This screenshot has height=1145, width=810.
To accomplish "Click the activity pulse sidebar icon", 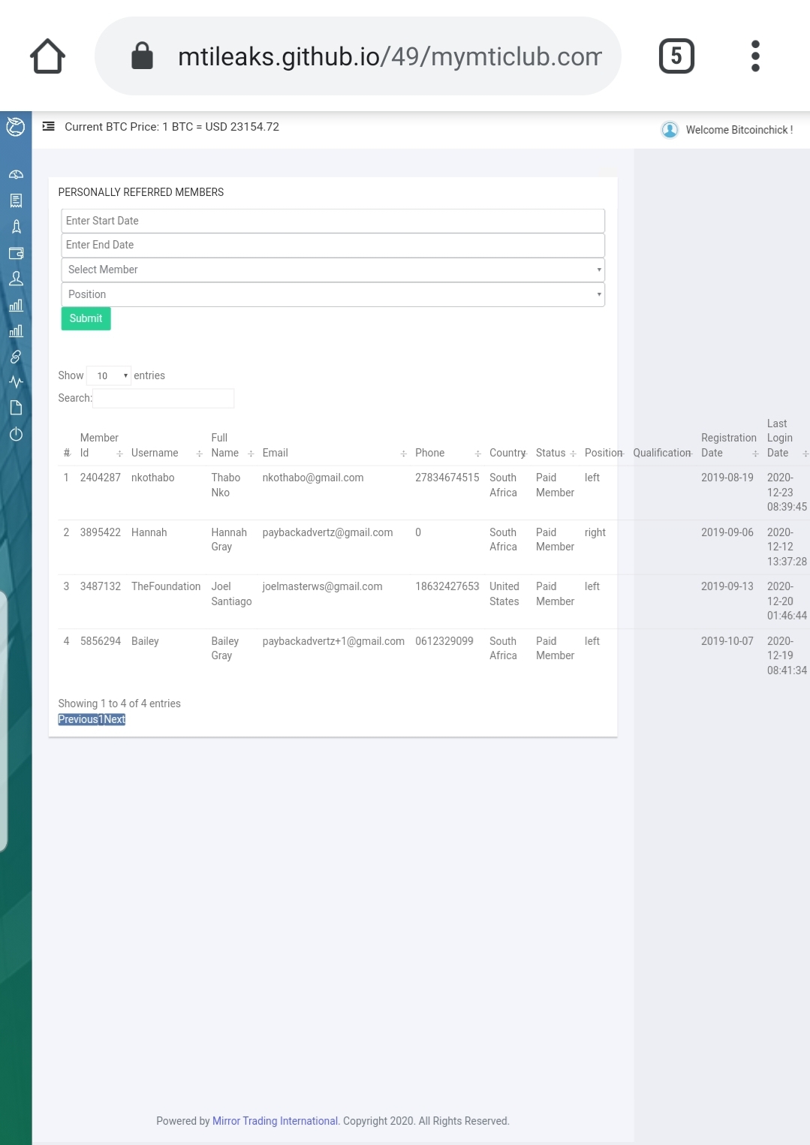I will coord(16,381).
